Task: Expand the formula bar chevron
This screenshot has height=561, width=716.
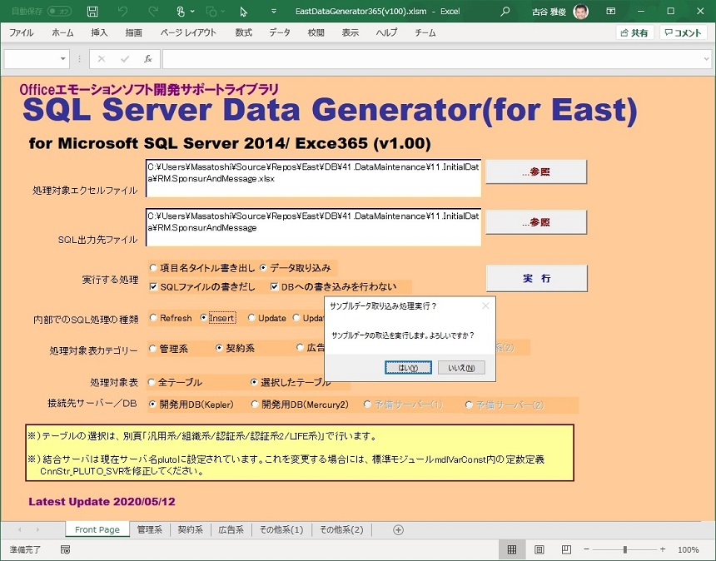Action: coord(706,59)
